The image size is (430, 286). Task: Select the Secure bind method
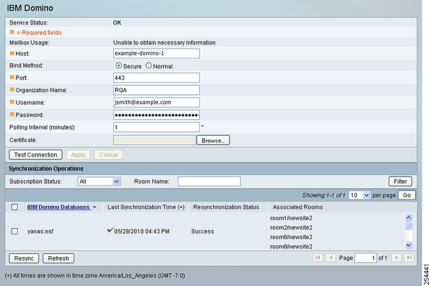click(x=119, y=66)
